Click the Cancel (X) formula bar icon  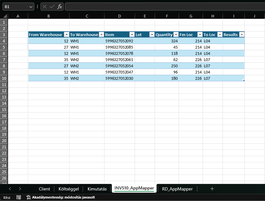[x=45, y=7]
